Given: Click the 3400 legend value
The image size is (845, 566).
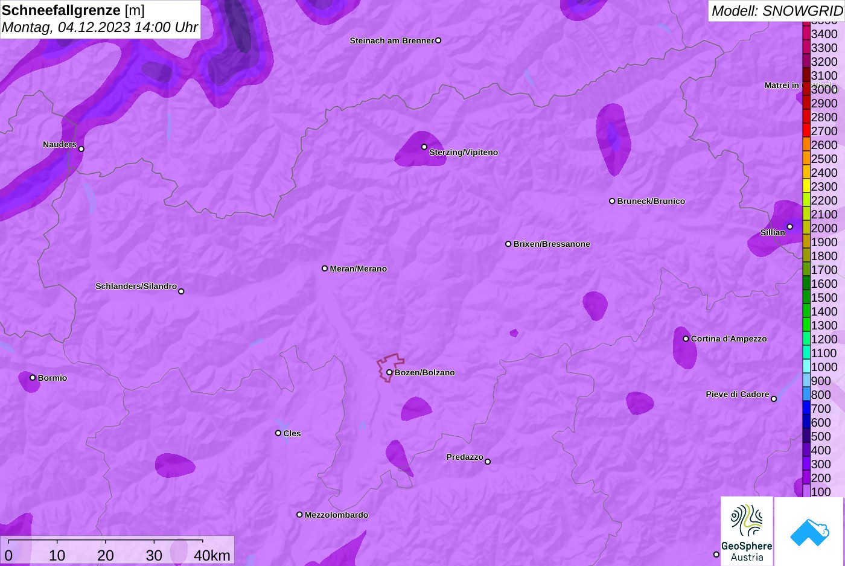Looking at the screenshot, I should [x=824, y=34].
